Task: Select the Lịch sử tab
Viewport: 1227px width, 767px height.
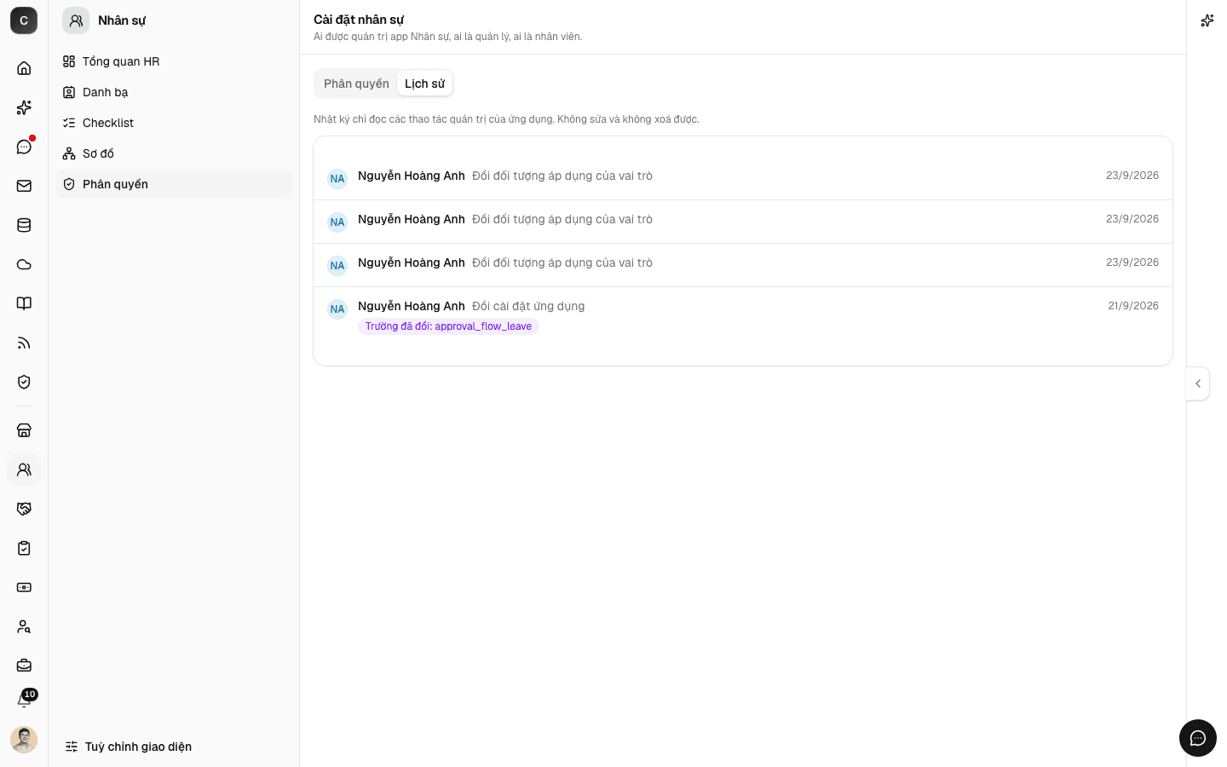Action: (424, 84)
